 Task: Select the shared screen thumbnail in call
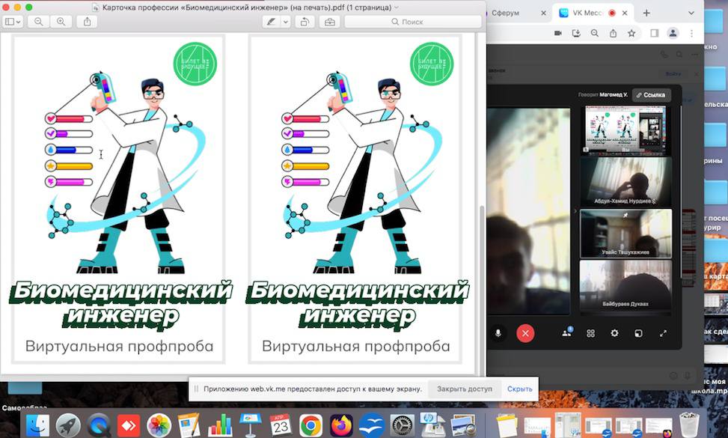click(x=625, y=130)
